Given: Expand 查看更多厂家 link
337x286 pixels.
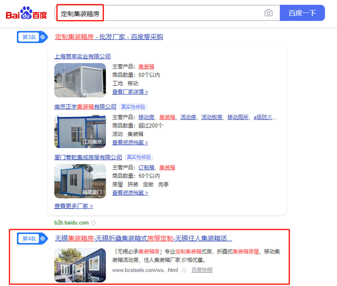Looking at the screenshot, I should tap(73, 206).
